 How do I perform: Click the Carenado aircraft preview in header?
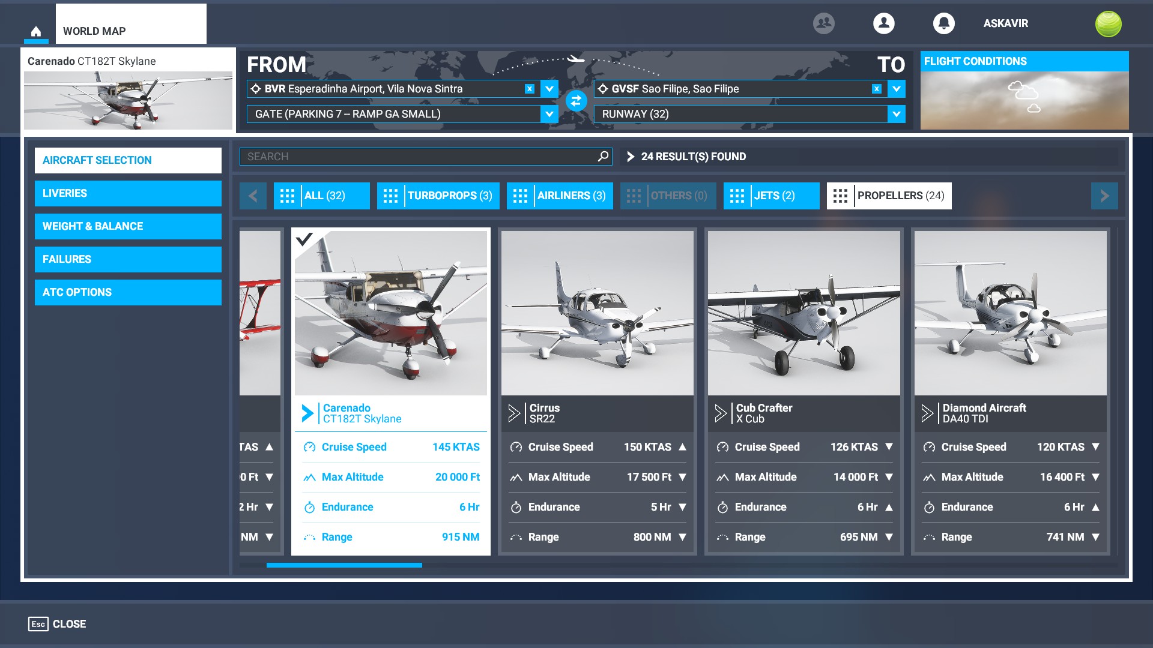coord(128,100)
